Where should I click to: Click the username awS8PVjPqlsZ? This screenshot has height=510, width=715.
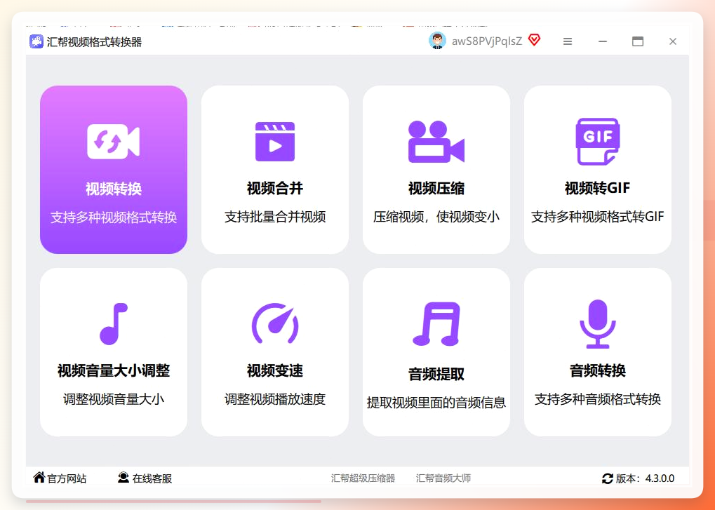486,41
